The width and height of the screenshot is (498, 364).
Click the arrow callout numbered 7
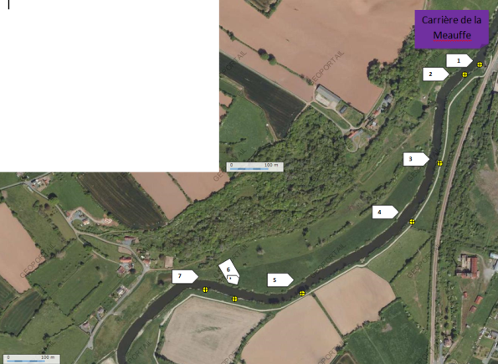(185, 276)
